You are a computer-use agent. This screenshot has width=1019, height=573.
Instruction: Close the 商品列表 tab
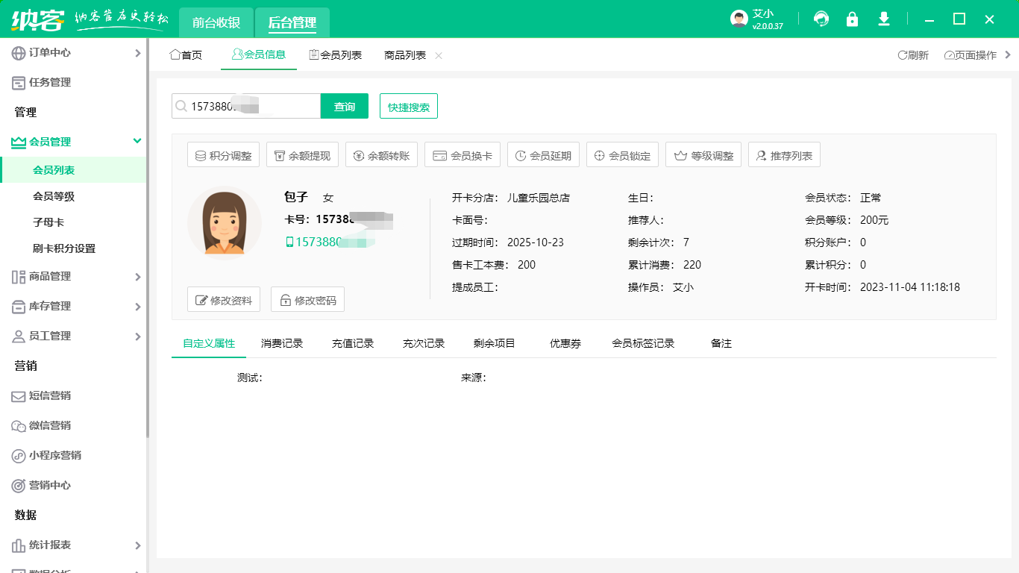pyautogui.click(x=439, y=55)
